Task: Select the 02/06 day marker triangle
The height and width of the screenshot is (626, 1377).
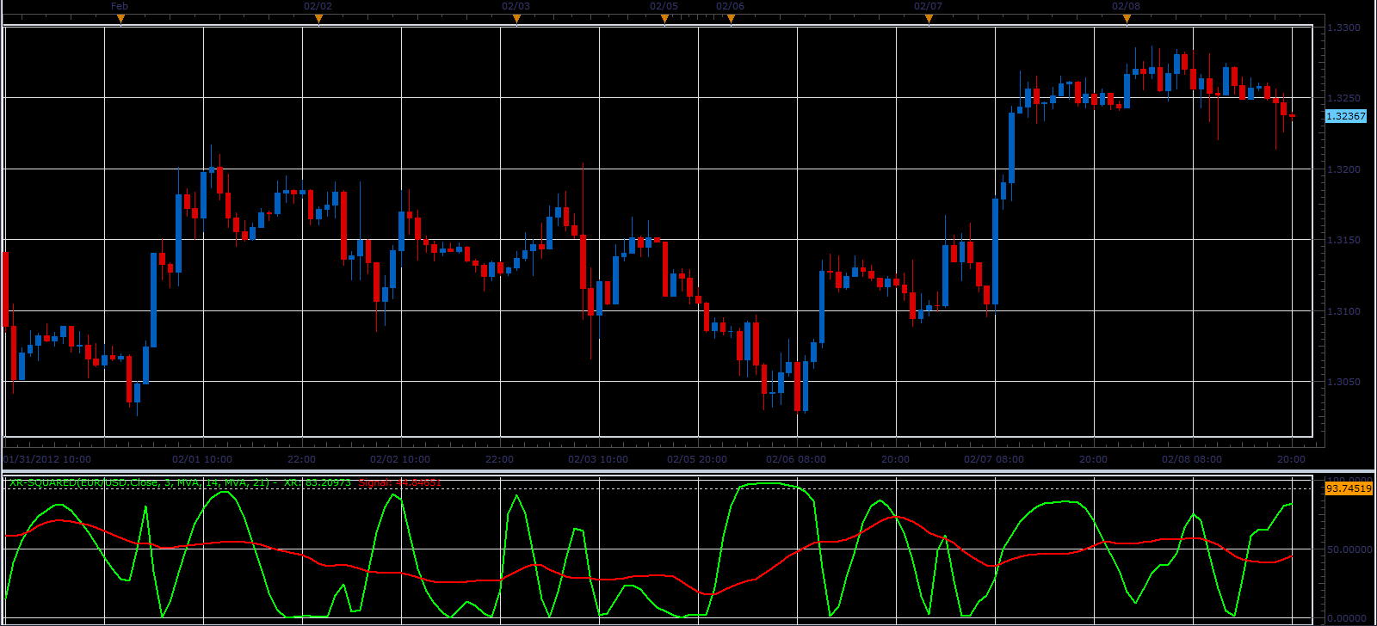Action: click(731, 19)
